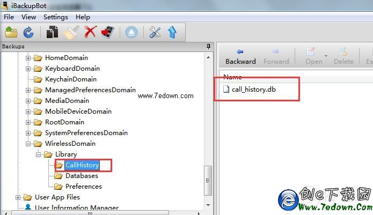Expand the RootDomain tree node
The height and width of the screenshot is (215, 373).
click(28, 122)
